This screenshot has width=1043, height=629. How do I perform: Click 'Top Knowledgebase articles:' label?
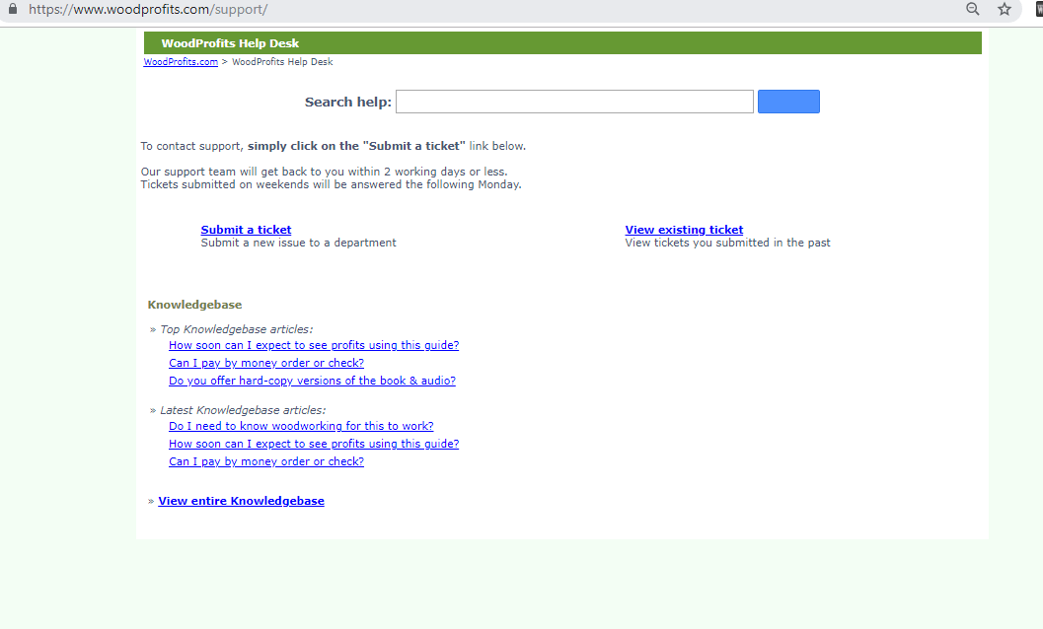pos(236,329)
